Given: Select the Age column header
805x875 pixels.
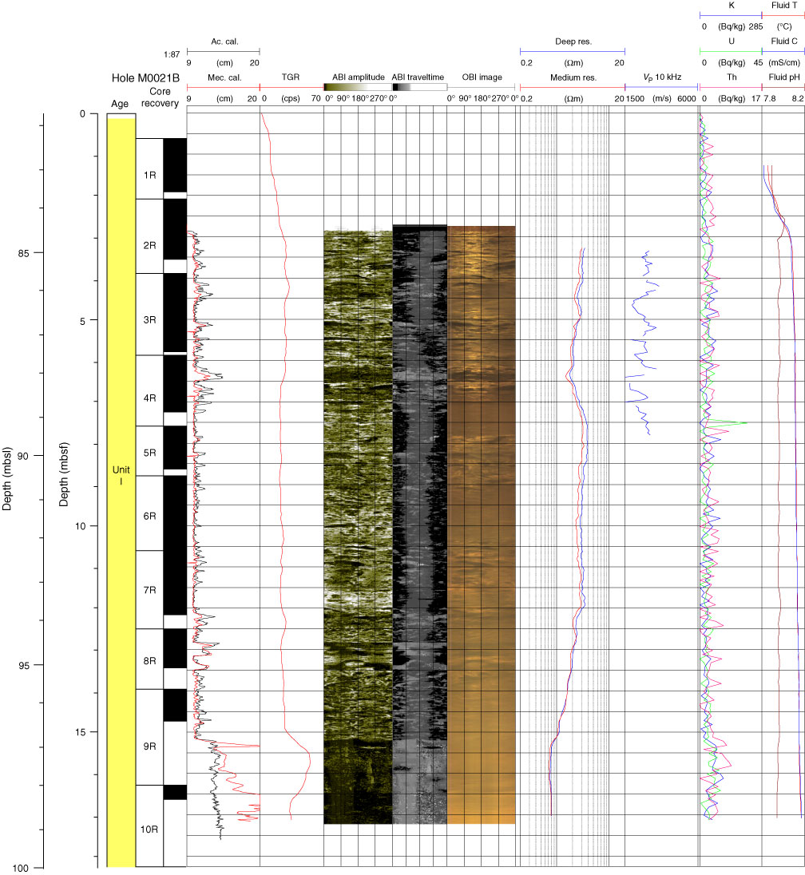Looking at the screenshot, I should pos(121,103).
